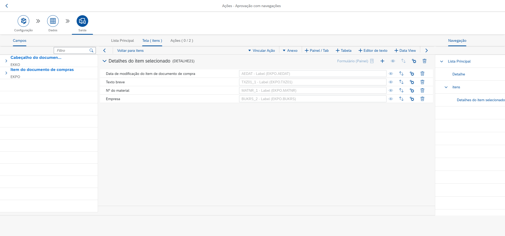The image size is (505, 236).
Task: Collapse the Detalhes do item selecionado panel
Action: [105, 61]
